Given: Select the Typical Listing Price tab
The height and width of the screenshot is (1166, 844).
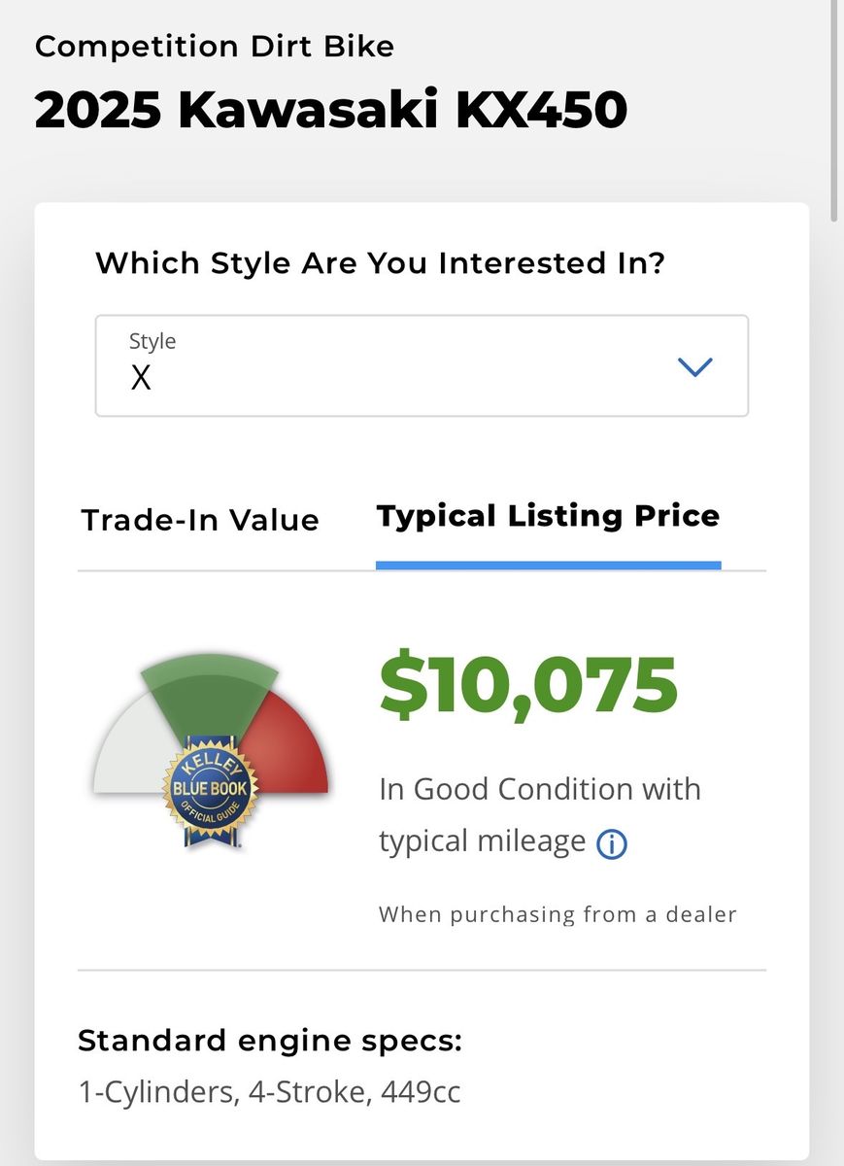Looking at the screenshot, I should (x=548, y=516).
